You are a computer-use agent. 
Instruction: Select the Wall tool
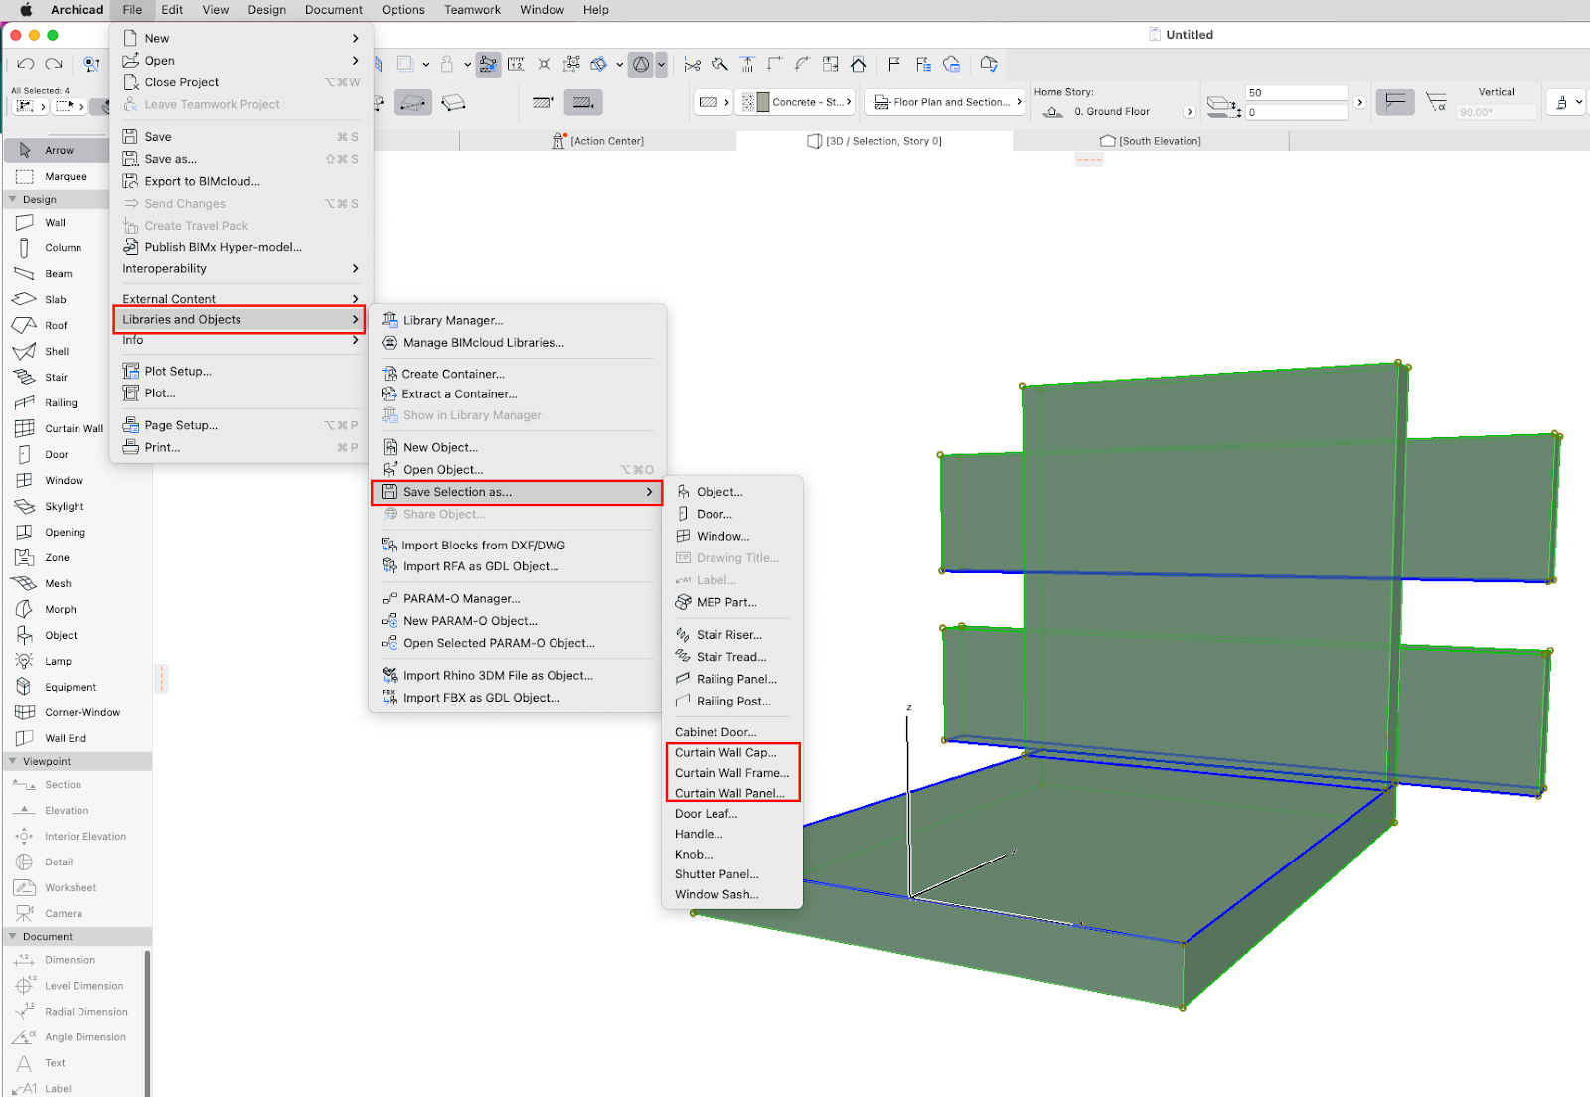click(55, 223)
